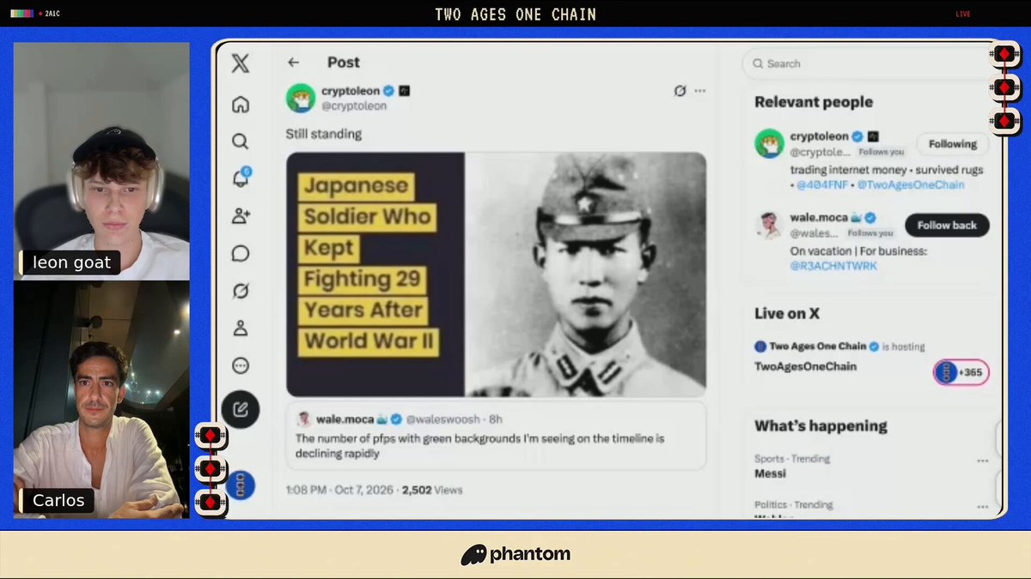1031x579 pixels.
Task: Click the Following button for cryptoleon
Action: [953, 144]
